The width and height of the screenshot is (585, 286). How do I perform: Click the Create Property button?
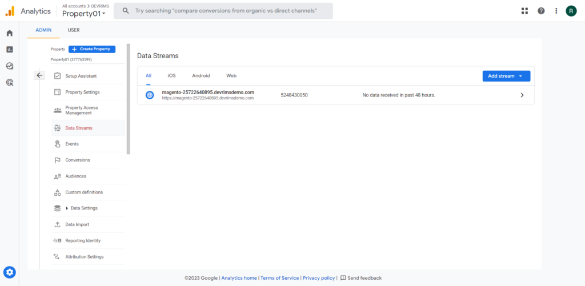coord(92,49)
